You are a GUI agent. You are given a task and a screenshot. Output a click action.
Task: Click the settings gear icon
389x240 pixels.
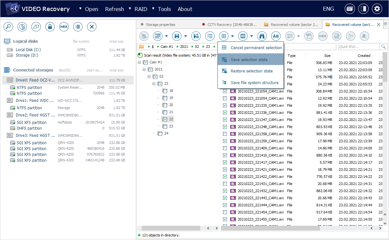click(377, 9)
